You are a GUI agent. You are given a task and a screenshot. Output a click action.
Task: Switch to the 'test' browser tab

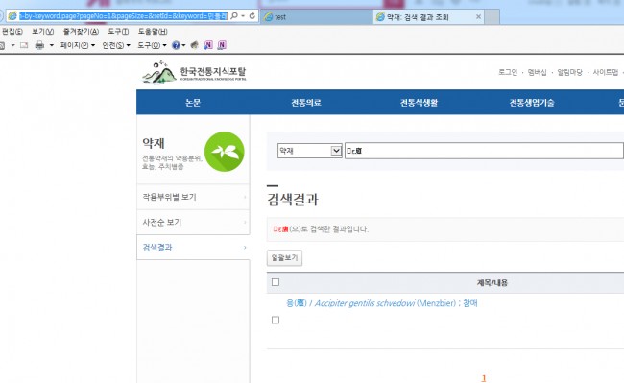(x=317, y=17)
